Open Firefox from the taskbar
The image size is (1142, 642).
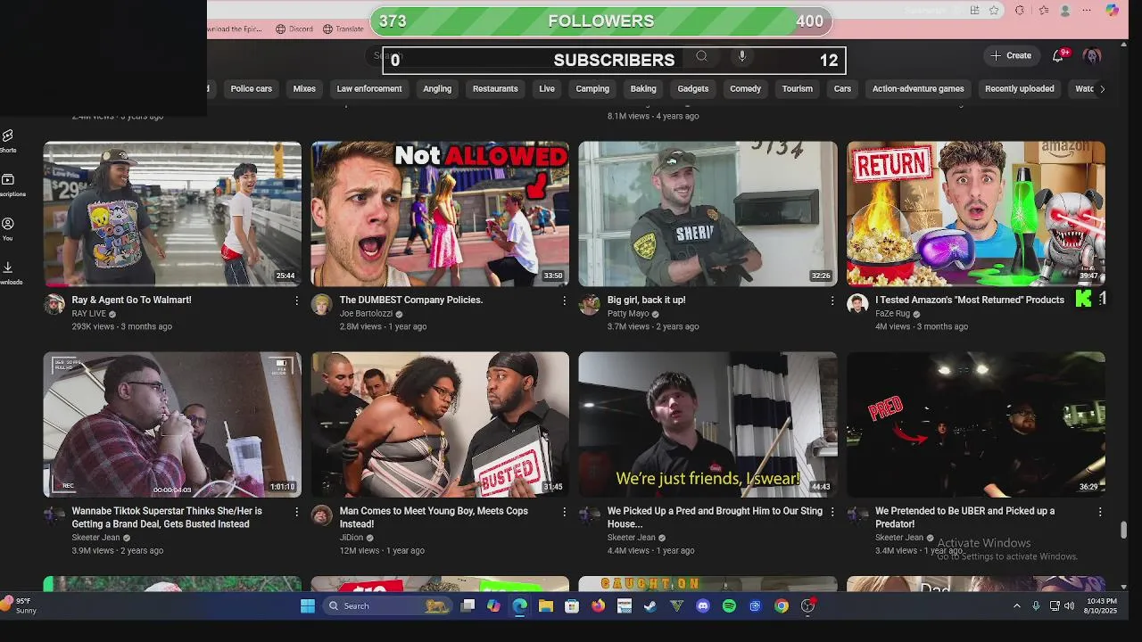(598, 606)
